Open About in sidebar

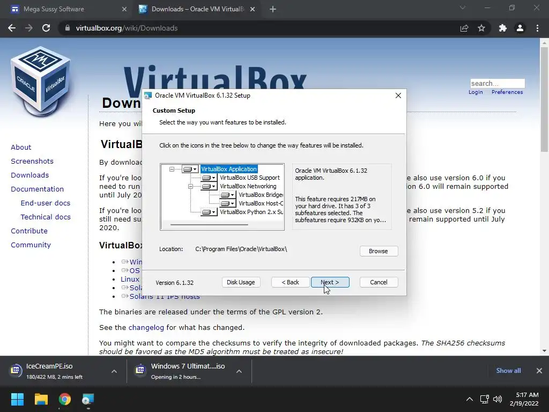pos(21,147)
